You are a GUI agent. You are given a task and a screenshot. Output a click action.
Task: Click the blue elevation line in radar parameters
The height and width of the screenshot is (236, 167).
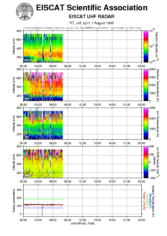point(43,208)
